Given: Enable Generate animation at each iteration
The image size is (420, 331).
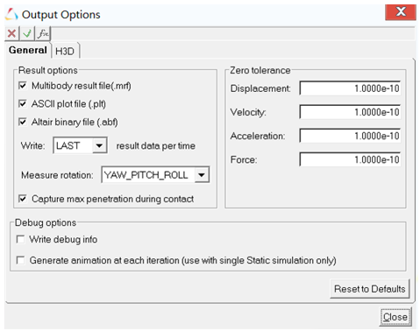Looking at the screenshot, I should click(20, 260).
